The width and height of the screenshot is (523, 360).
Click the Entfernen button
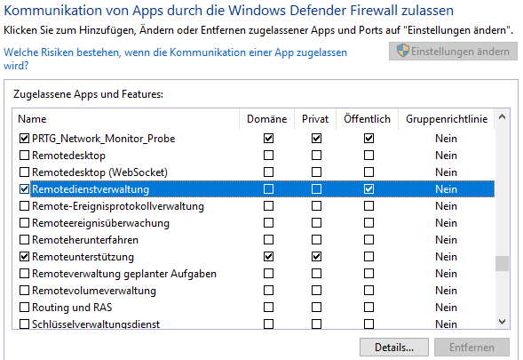coord(471,348)
